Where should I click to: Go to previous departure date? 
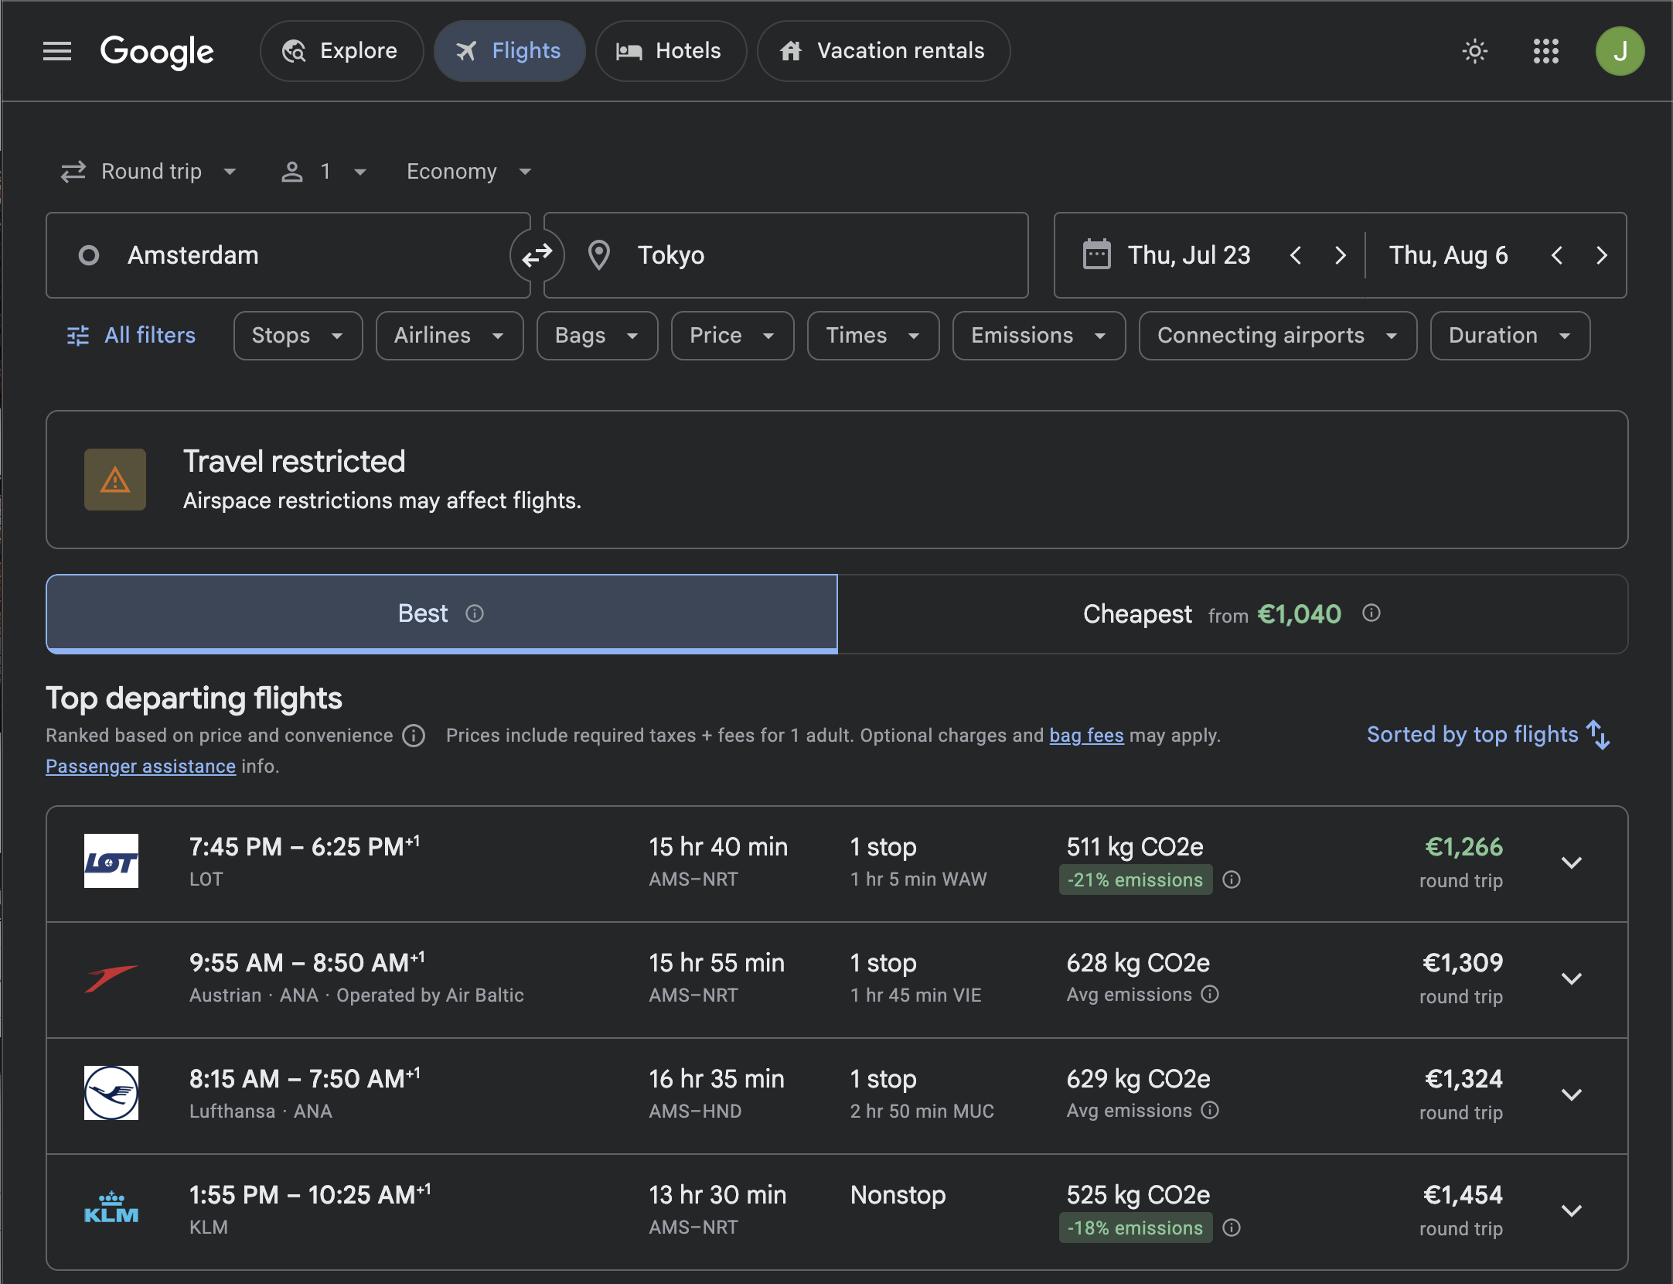tap(1296, 255)
